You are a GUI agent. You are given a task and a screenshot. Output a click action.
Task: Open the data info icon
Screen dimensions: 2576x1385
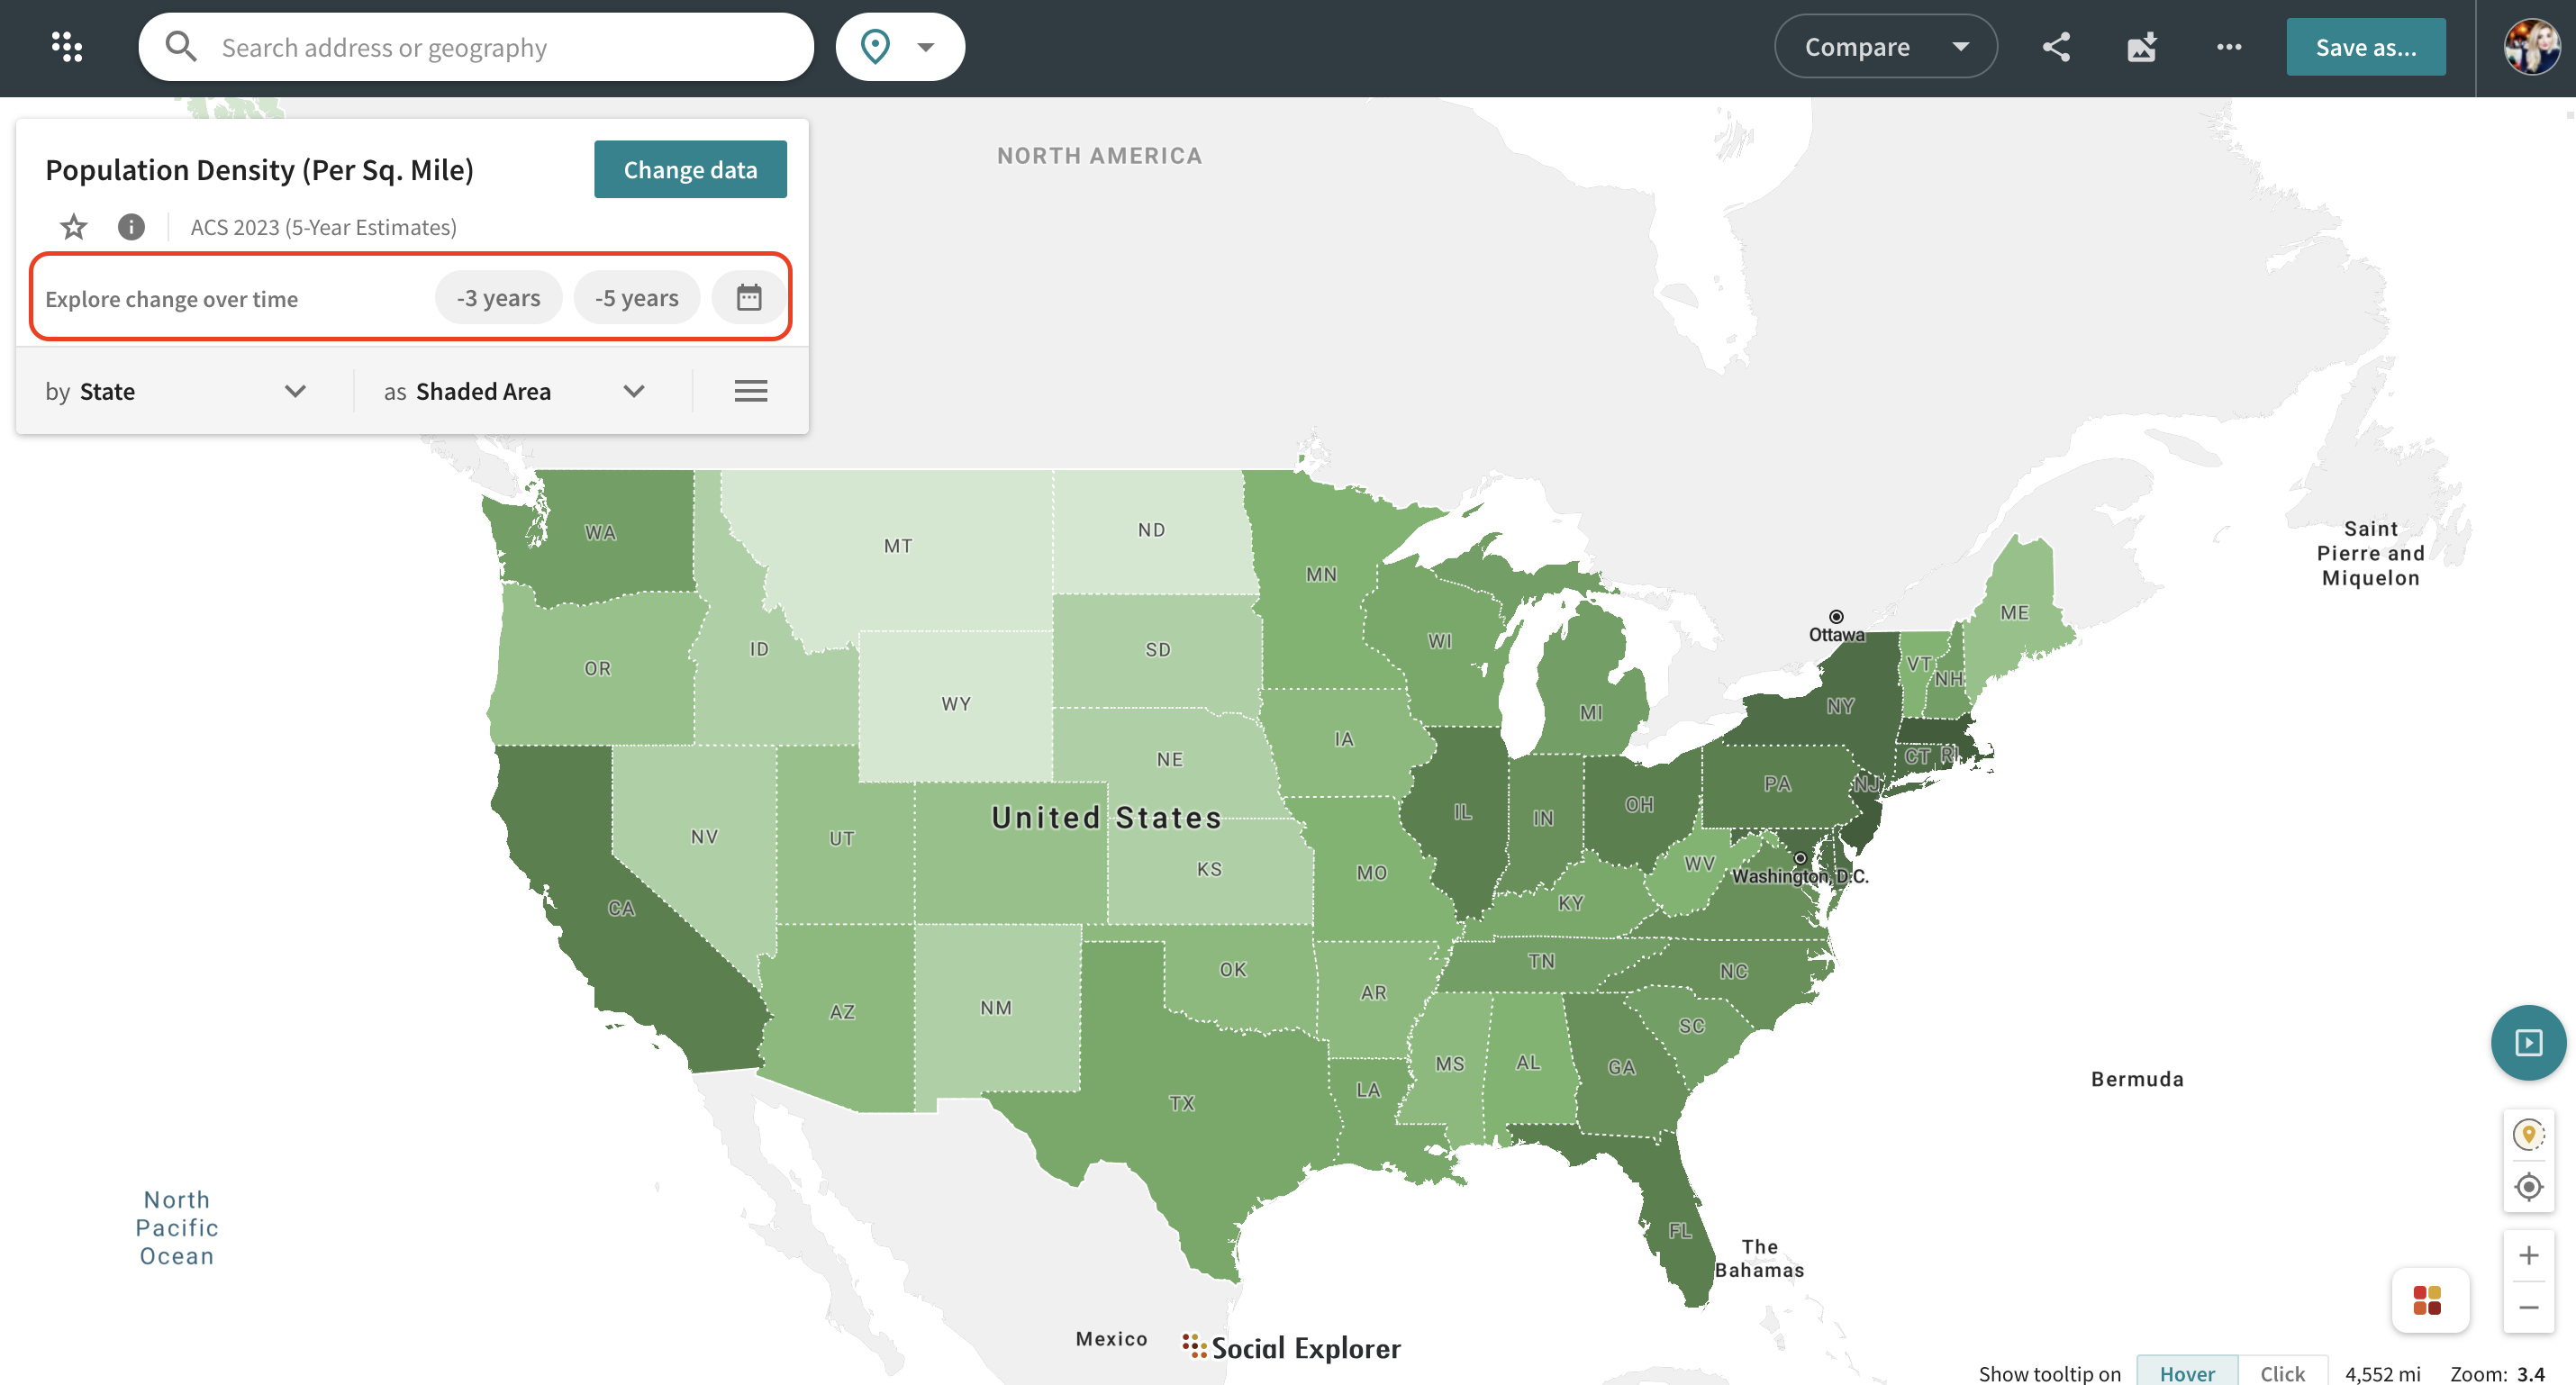(x=131, y=227)
